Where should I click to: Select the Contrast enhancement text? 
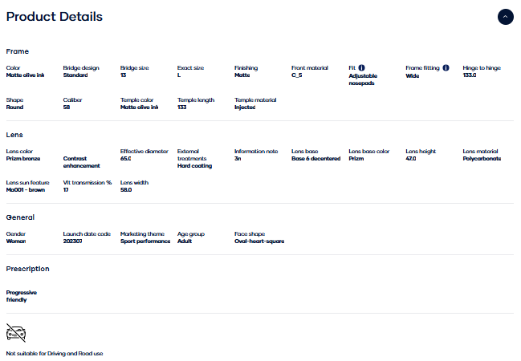[x=81, y=163]
